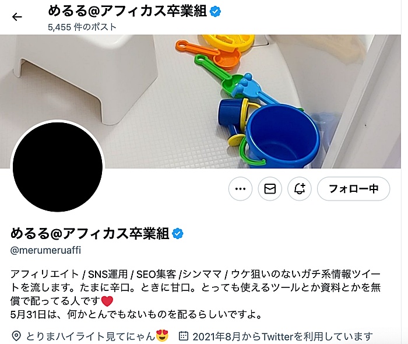Screen dimensions: 408x344
Task: Click the location pin icon
Action: 16,336
